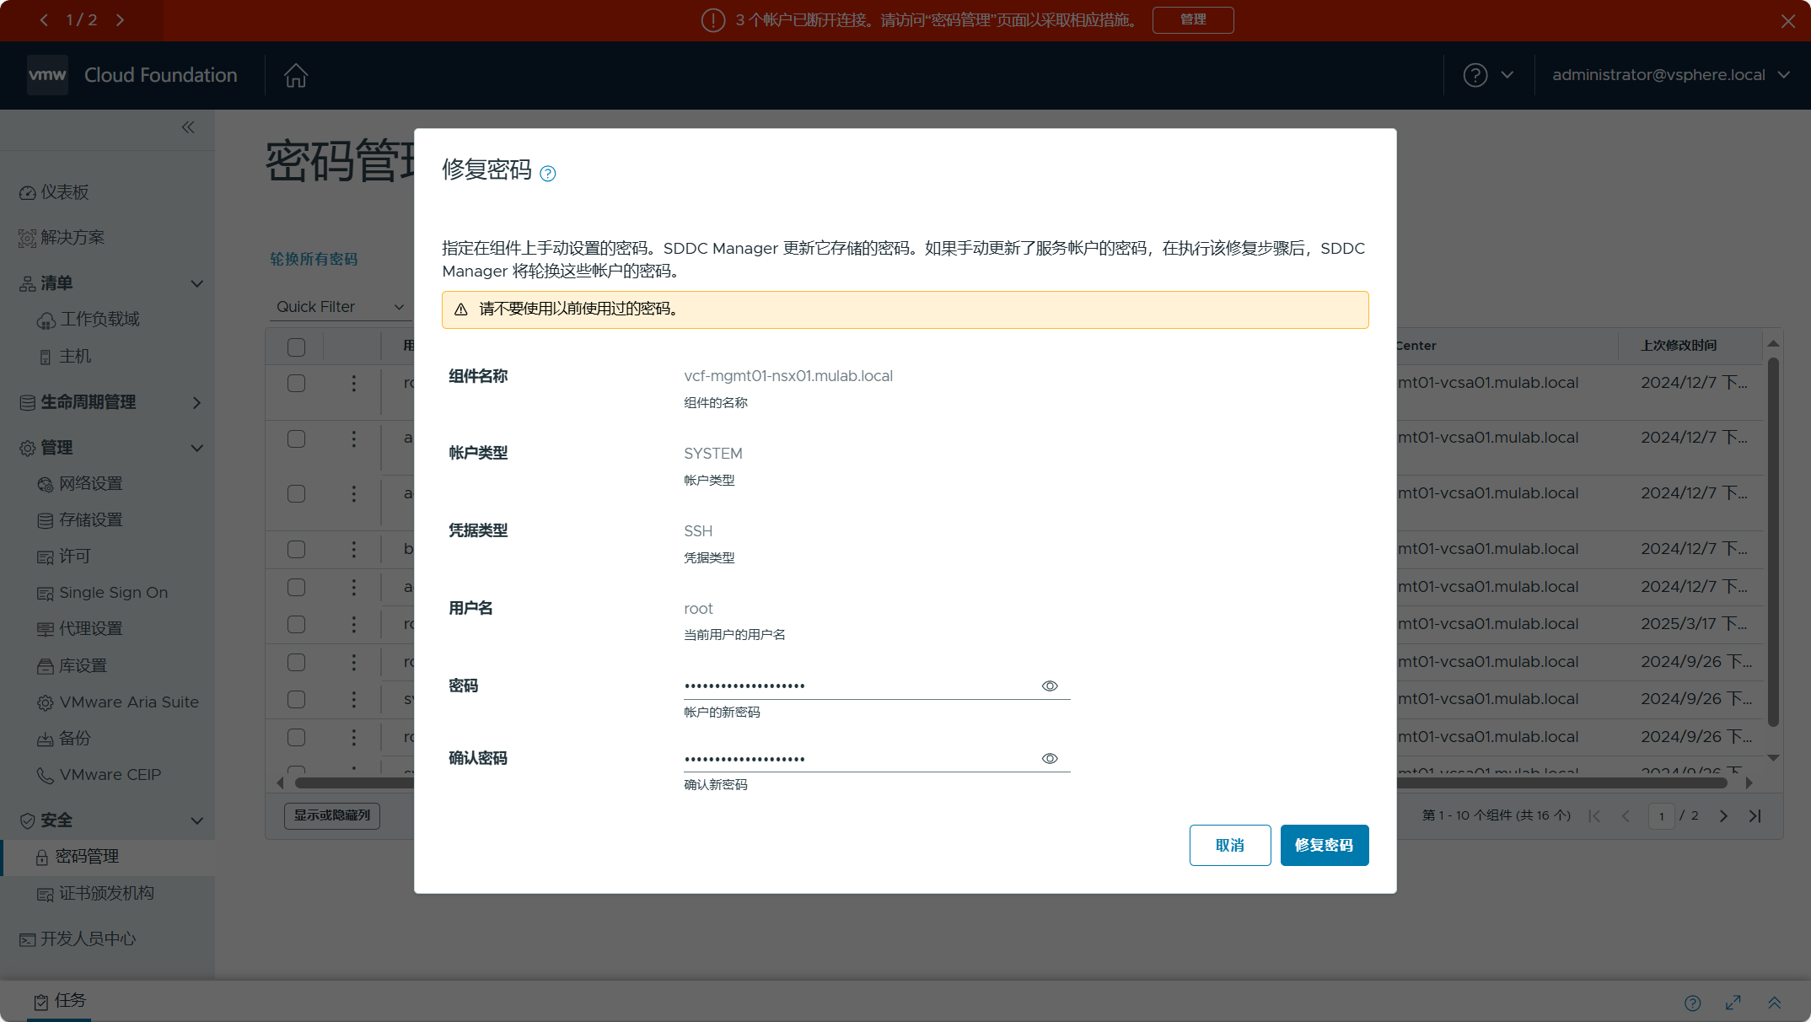
Task: Collapse sidebar with double-chevron icon
Action: pyautogui.click(x=188, y=127)
